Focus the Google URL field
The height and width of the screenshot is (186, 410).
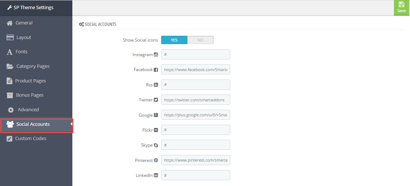195,115
